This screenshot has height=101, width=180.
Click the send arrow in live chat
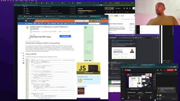tap(176, 99)
